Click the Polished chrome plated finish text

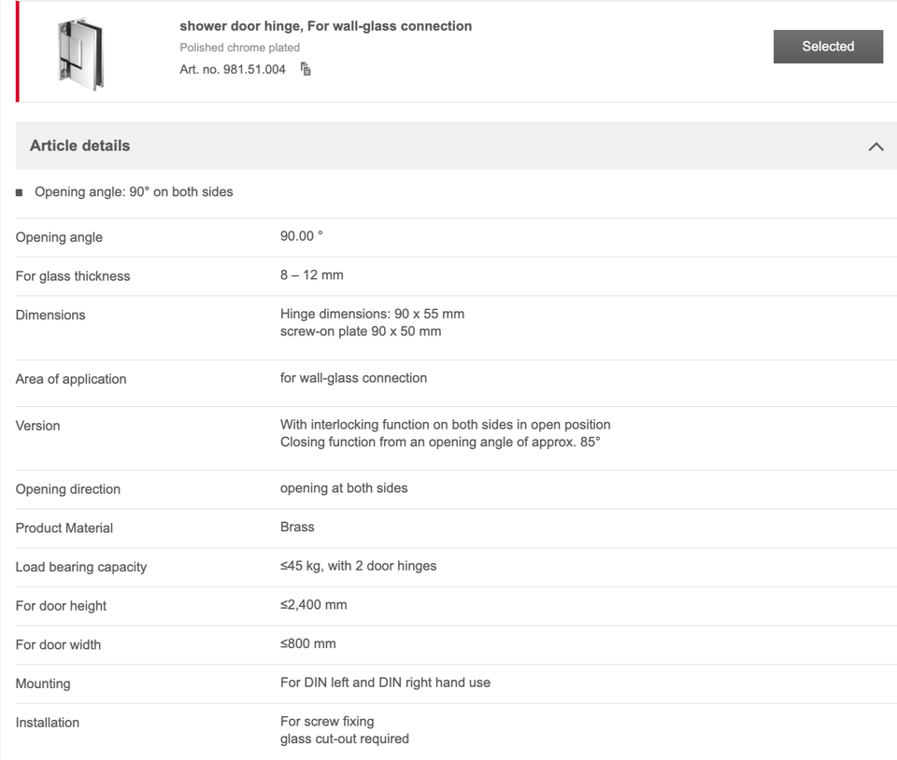coord(240,48)
